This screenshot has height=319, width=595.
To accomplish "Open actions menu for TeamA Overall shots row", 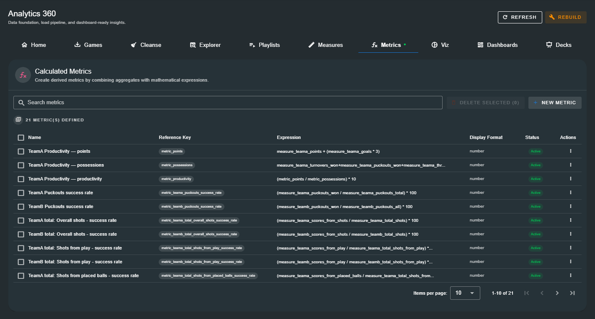I will (x=570, y=220).
